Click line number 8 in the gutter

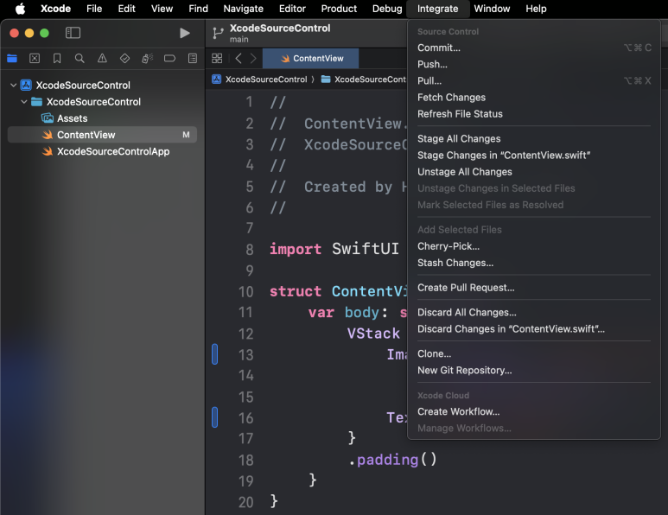[x=249, y=249]
